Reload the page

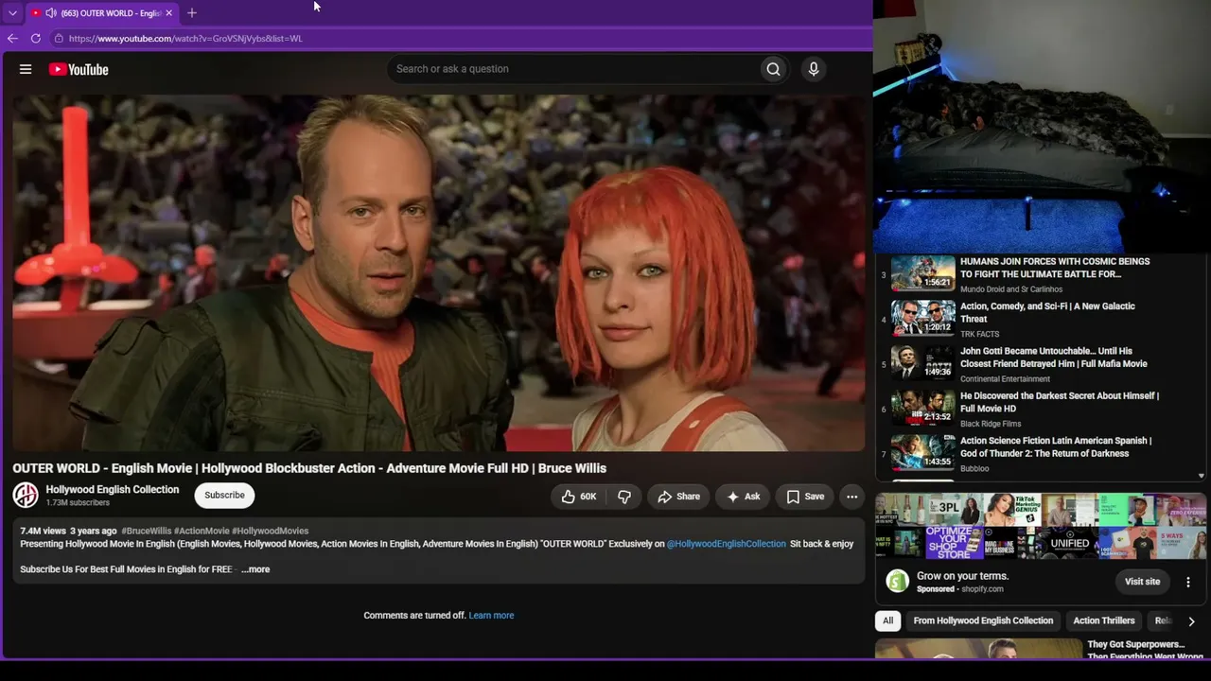pyautogui.click(x=36, y=39)
